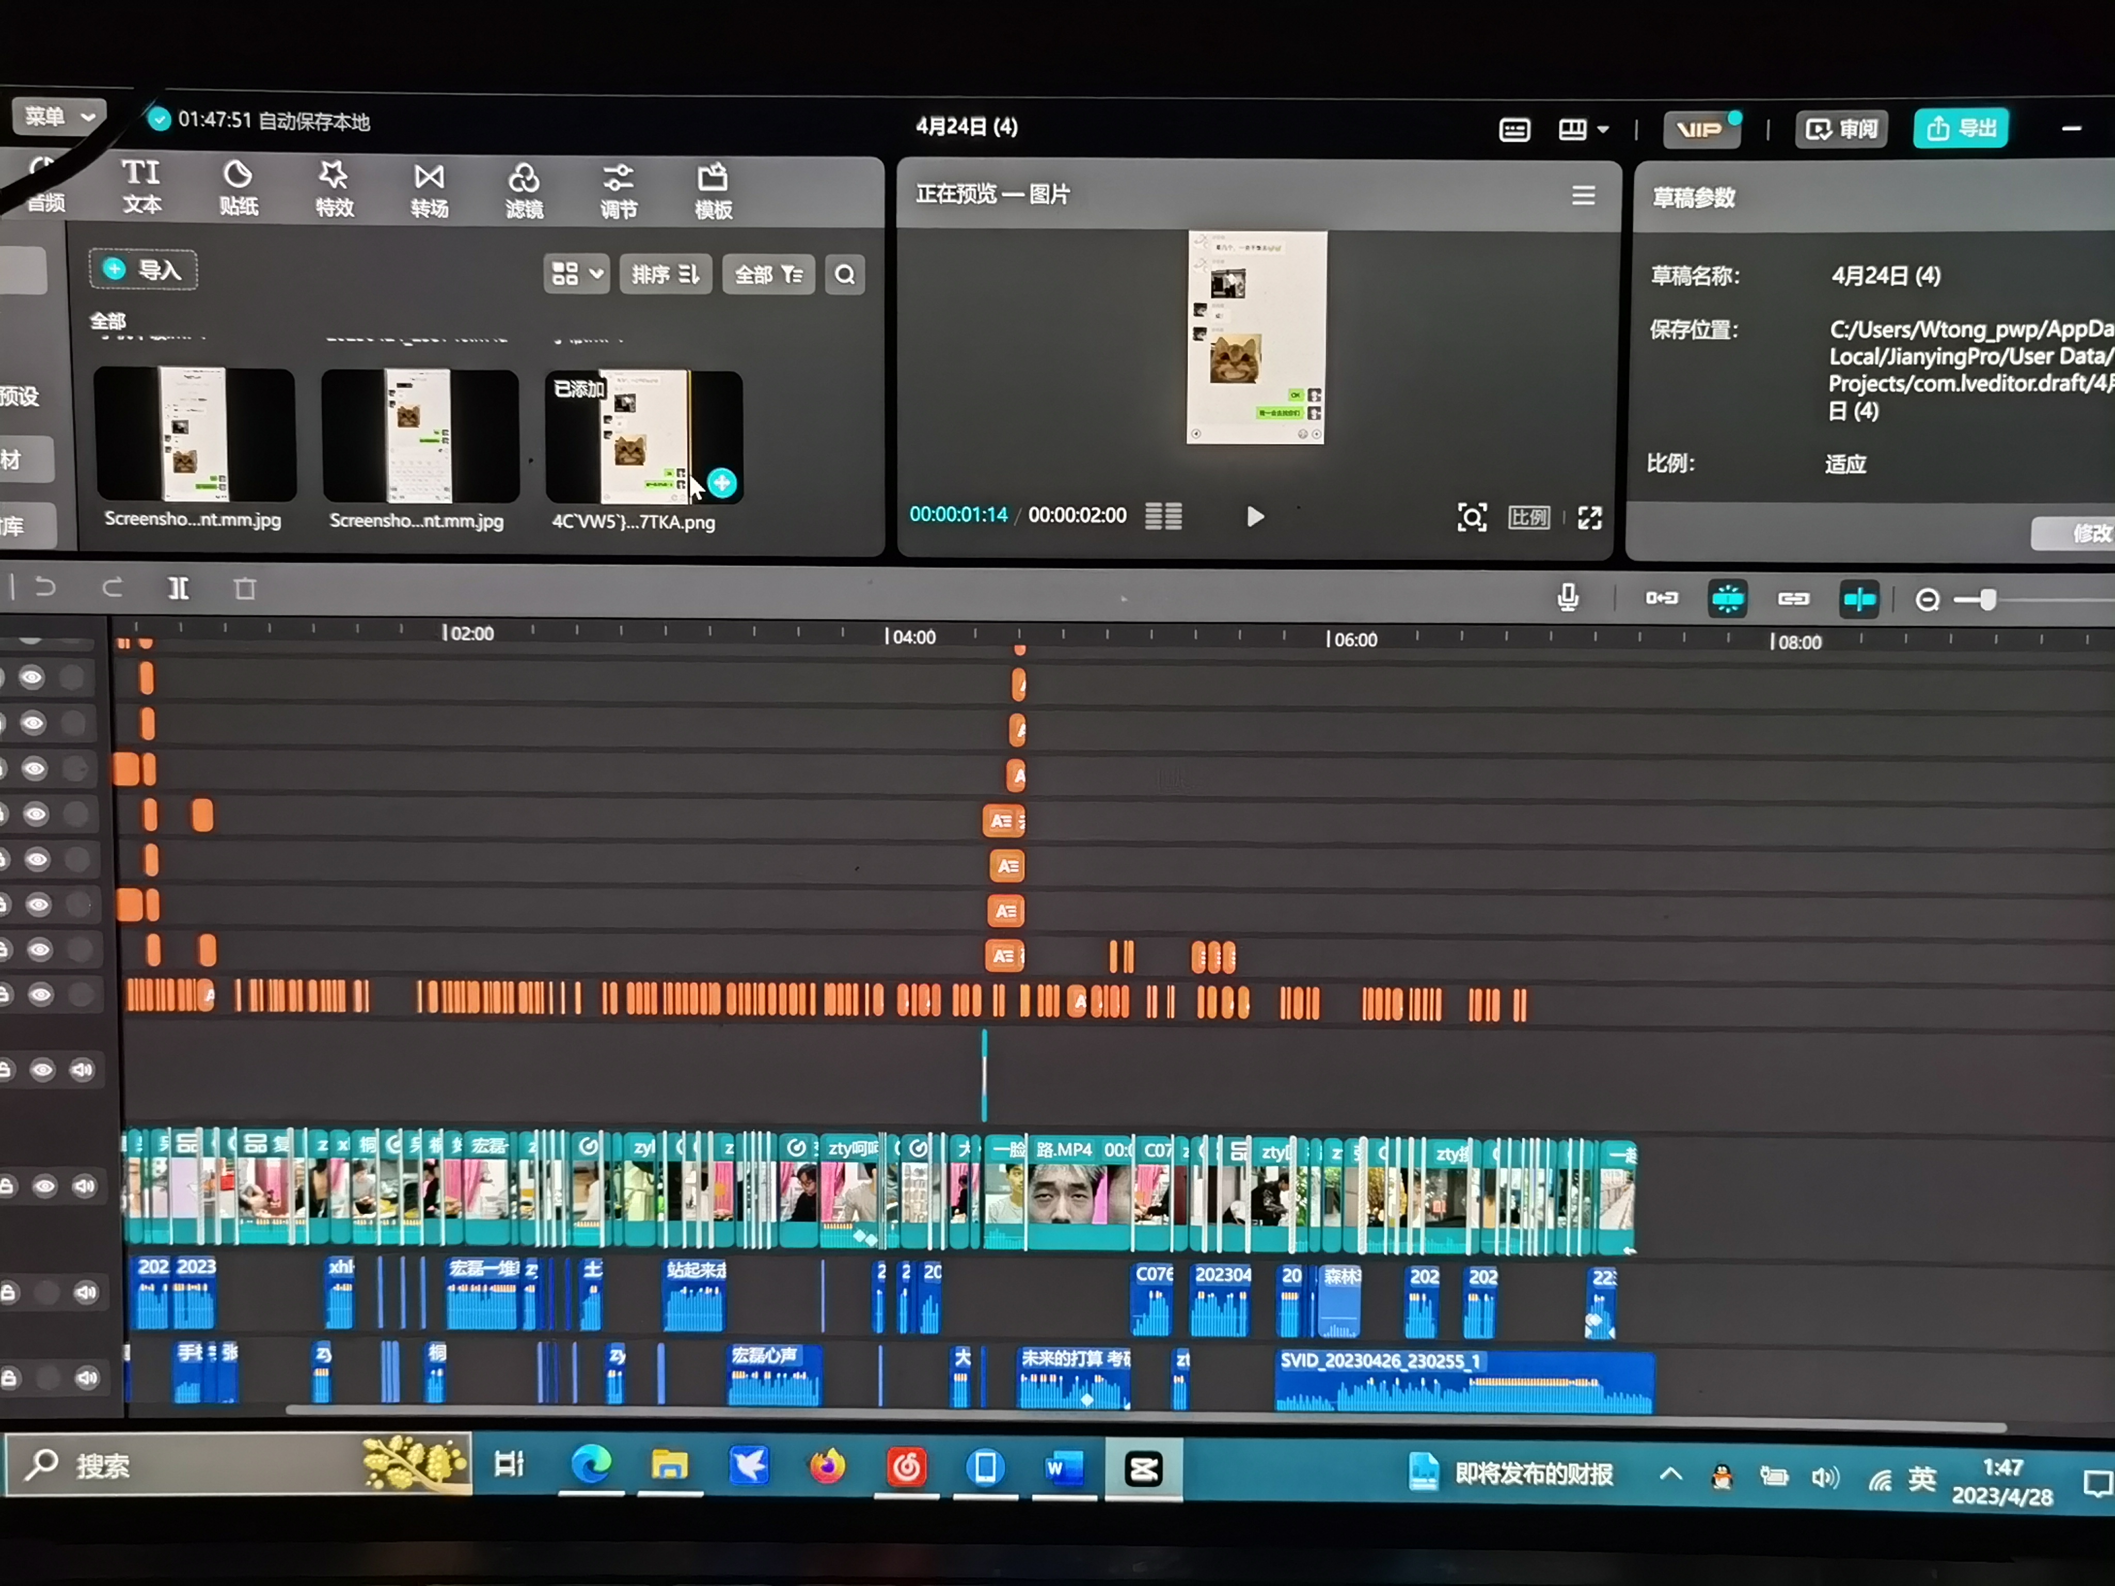Viewport: 2115px width, 1586px height.
Task: Play the preview video
Action: [1255, 516]
